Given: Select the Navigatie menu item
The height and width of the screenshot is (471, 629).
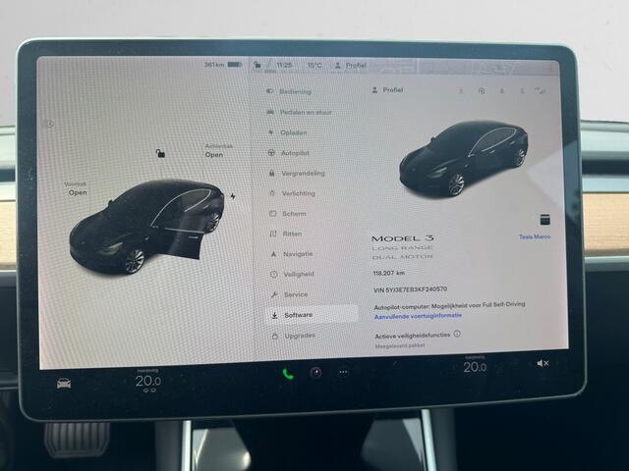Looking at the screenshot, I should coord(292,254).
